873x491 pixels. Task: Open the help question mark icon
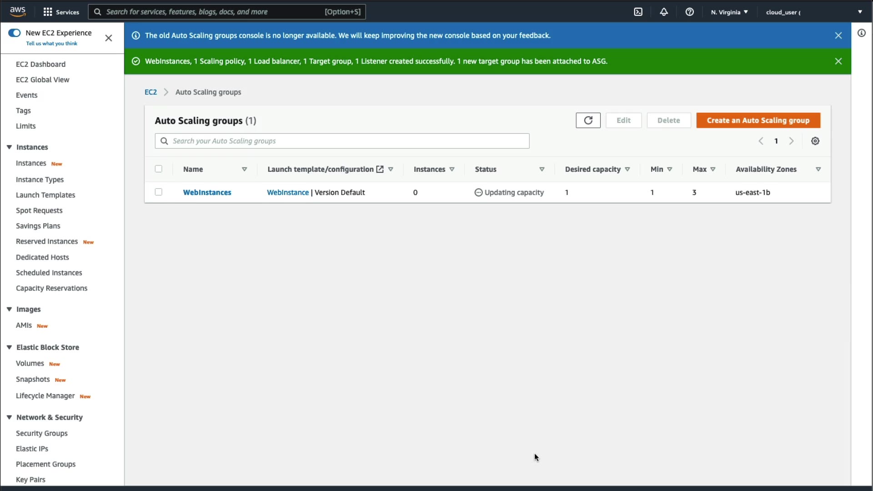pos(689,12)
